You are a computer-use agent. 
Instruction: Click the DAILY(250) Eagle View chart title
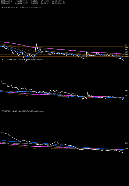pyautogui.click(x=22, y=8)
